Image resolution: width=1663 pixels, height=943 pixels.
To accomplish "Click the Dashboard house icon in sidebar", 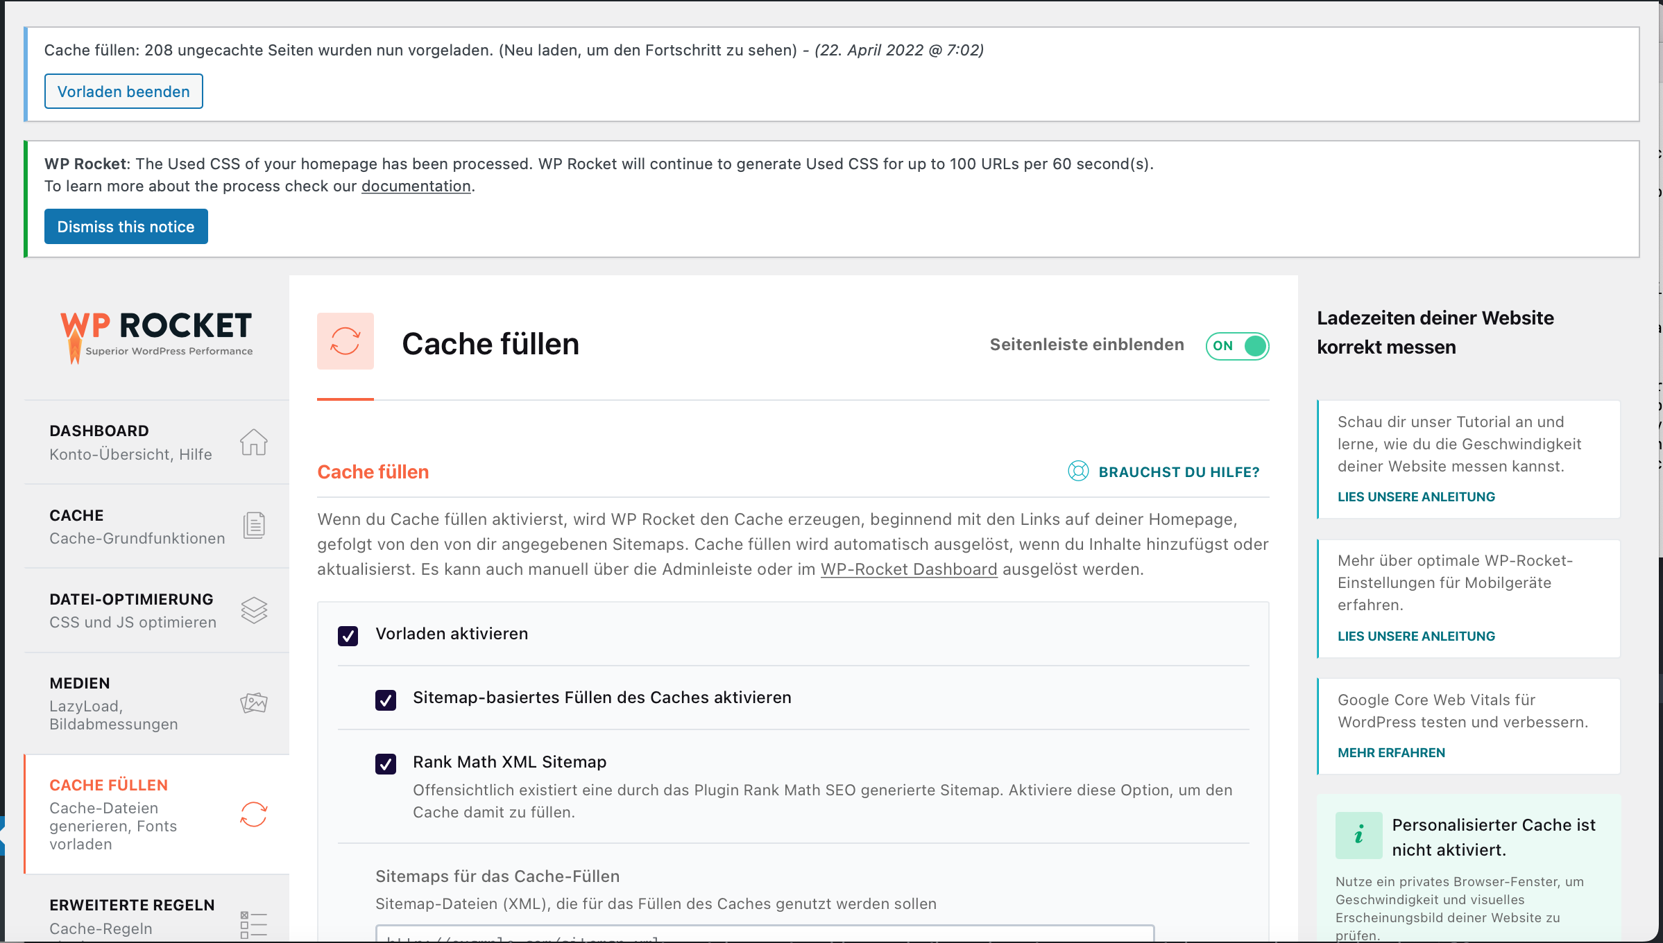I will [254, 442].
